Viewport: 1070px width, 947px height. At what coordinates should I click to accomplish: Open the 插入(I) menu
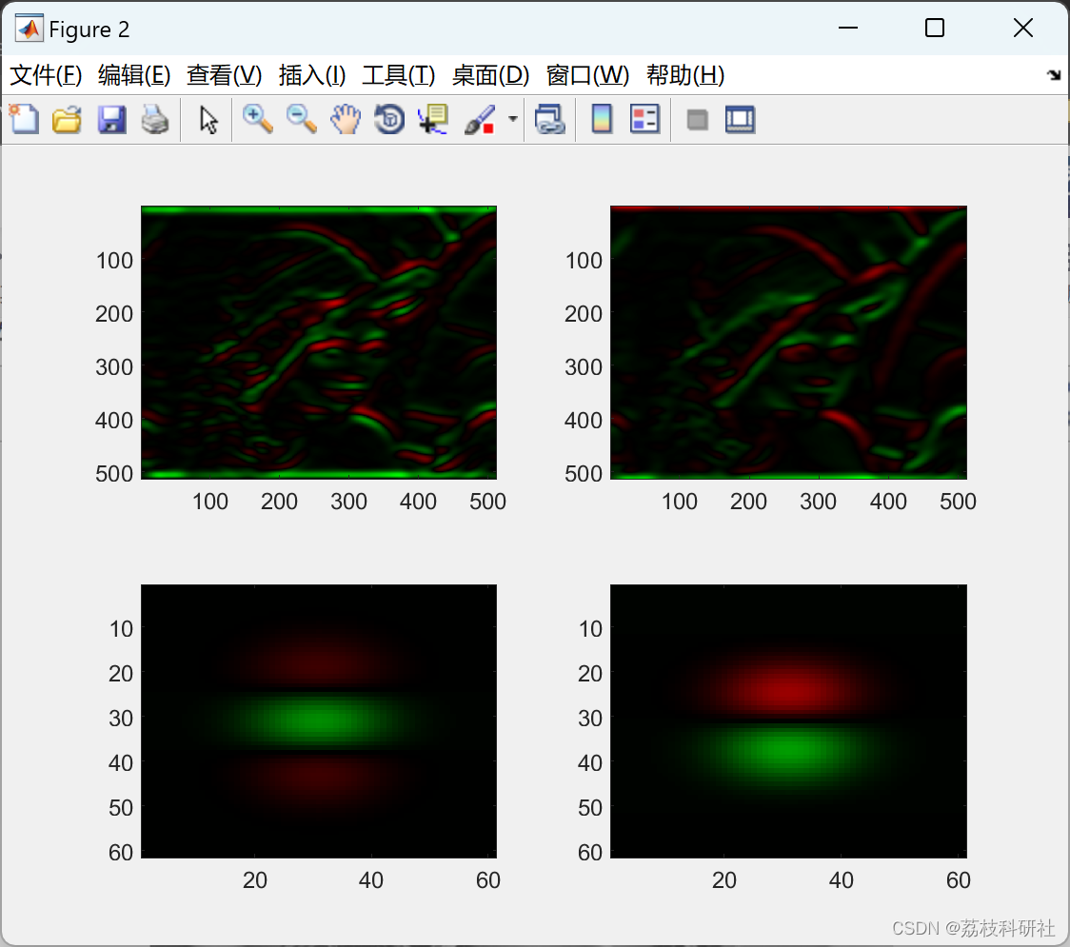point(311,75)
